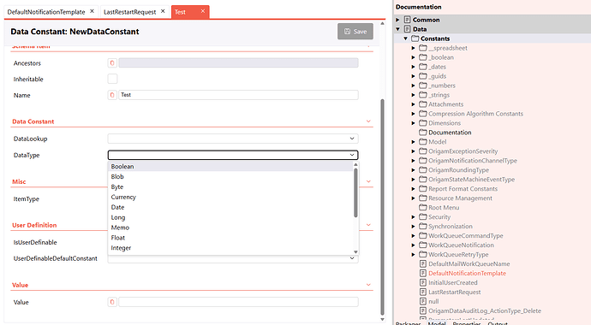Screen dimensions: 591x325
Task: Choose Currency from DataType list
Action: [x=231, y=197]
